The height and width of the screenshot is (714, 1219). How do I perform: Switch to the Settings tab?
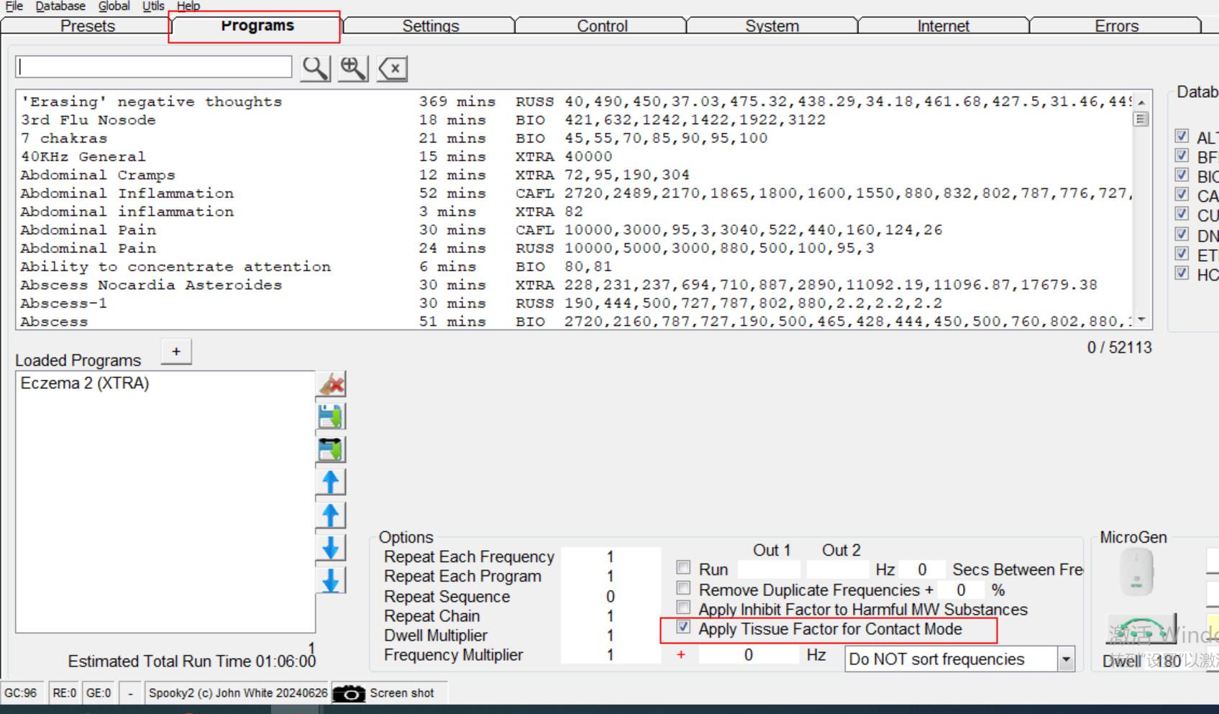coord(430,26)
